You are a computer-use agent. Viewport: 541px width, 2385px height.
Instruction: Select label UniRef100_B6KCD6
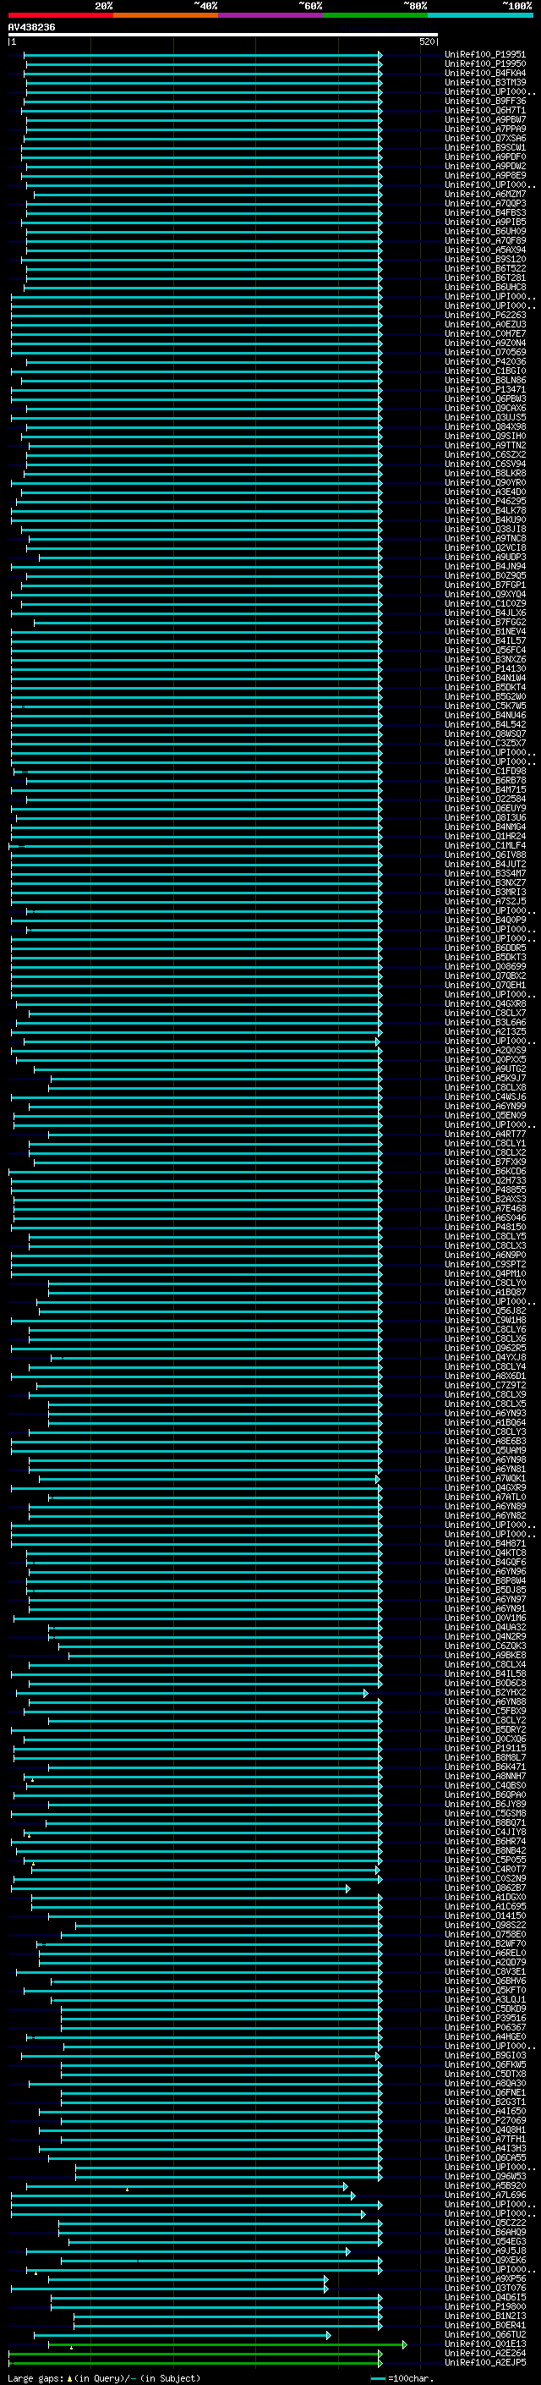coord(485,1171)
